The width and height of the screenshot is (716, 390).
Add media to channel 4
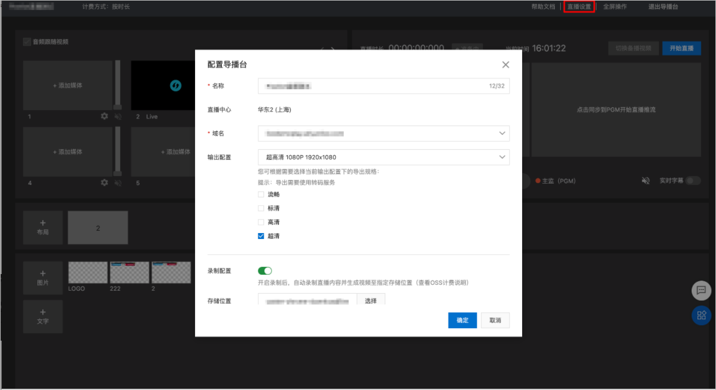[x=68, y=152]
